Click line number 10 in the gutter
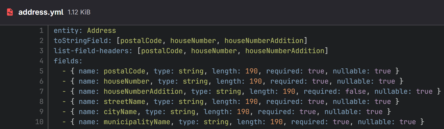This screenshot has width=444, height=129. (40, 122)
